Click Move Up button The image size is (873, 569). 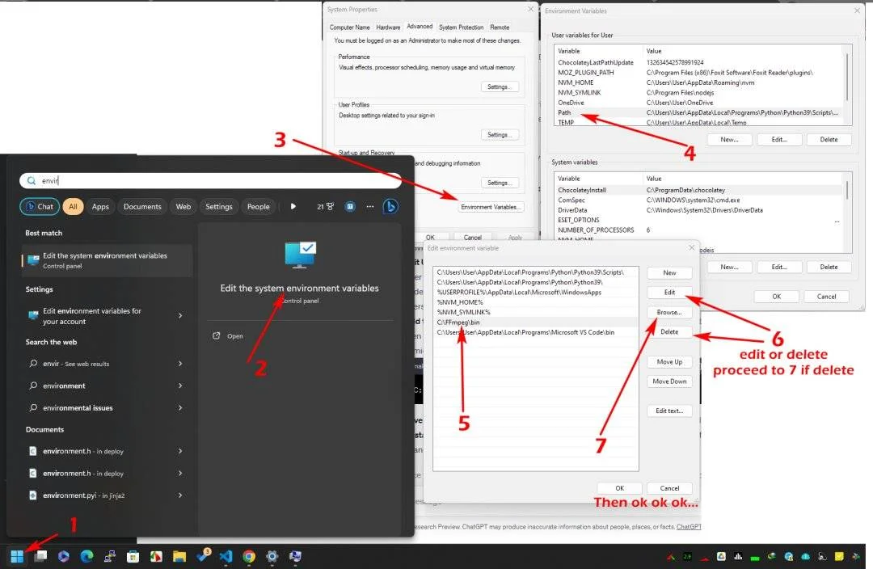[x=669, y=362]
